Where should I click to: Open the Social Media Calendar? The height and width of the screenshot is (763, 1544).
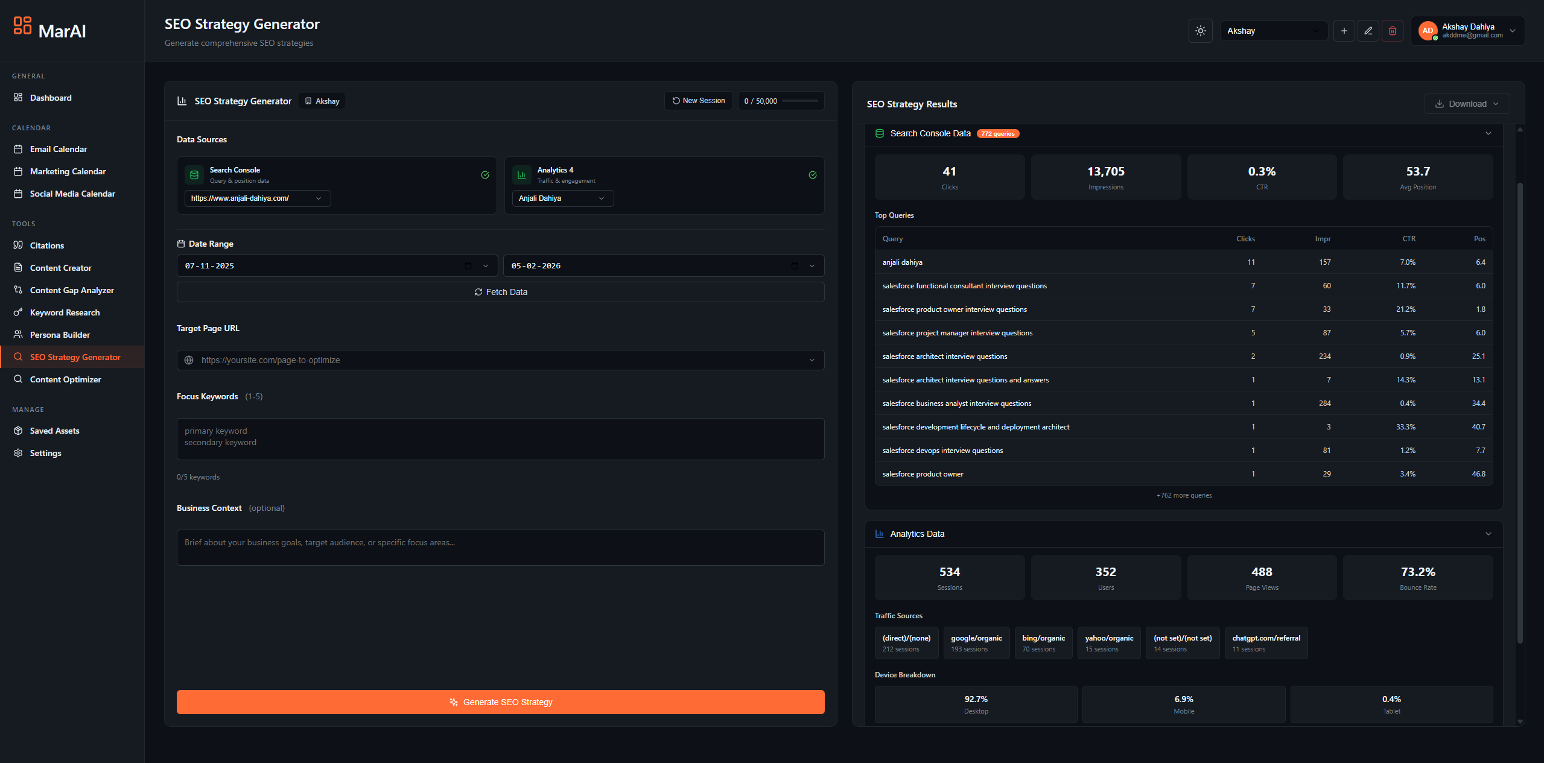pos(72,194)
